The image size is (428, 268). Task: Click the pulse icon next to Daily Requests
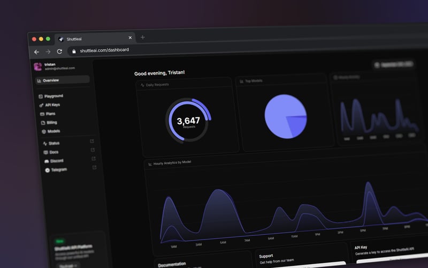tap(142, 85)
